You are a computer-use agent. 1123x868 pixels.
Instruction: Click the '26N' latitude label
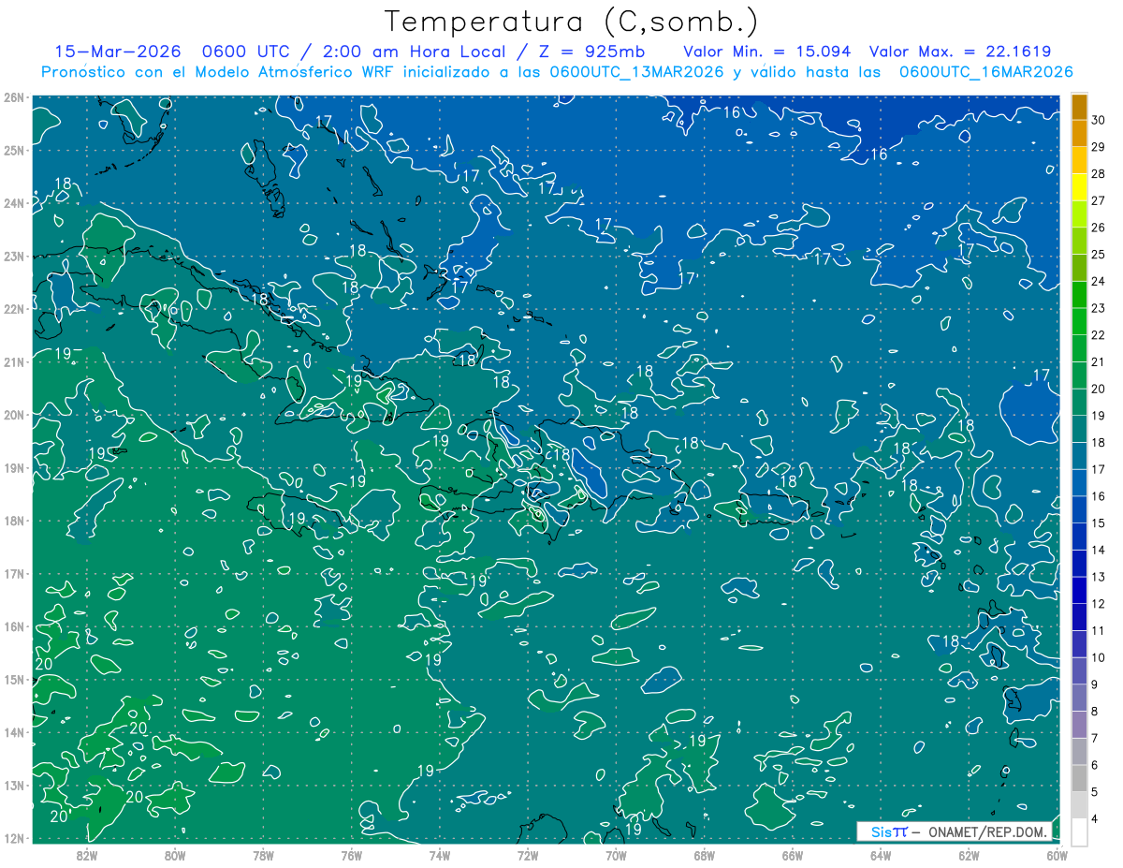14,97
